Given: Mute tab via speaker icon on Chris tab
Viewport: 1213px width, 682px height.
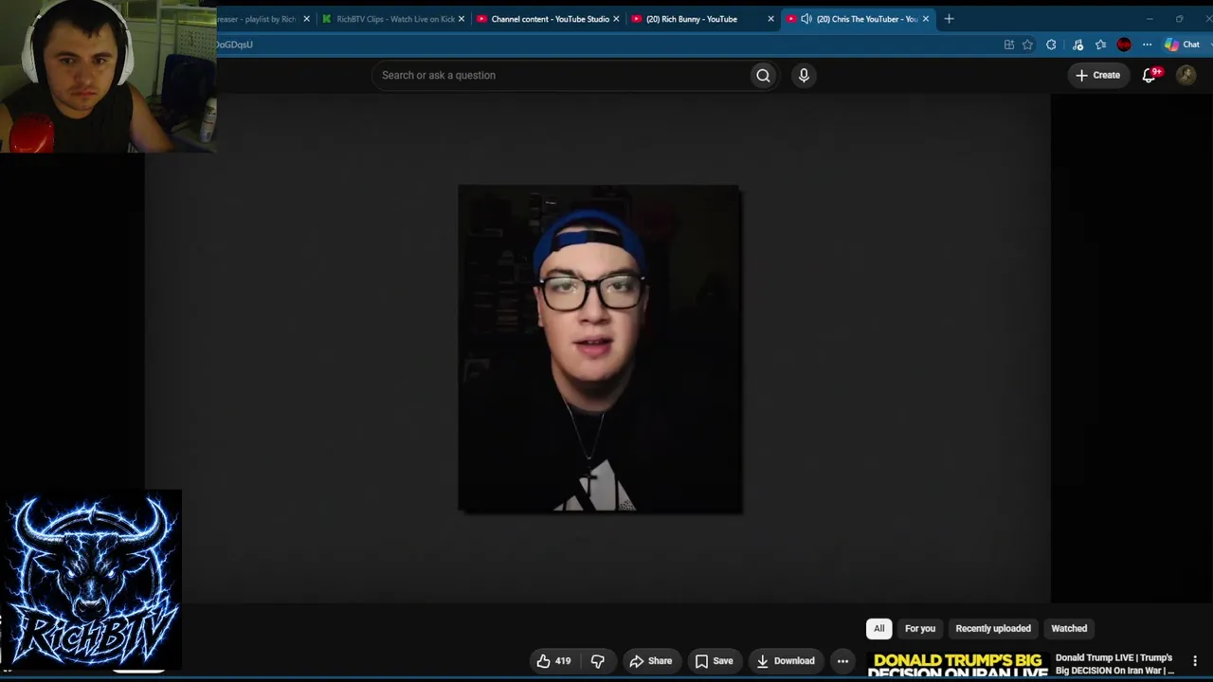Looking at the screenshot, I should 806,19.
